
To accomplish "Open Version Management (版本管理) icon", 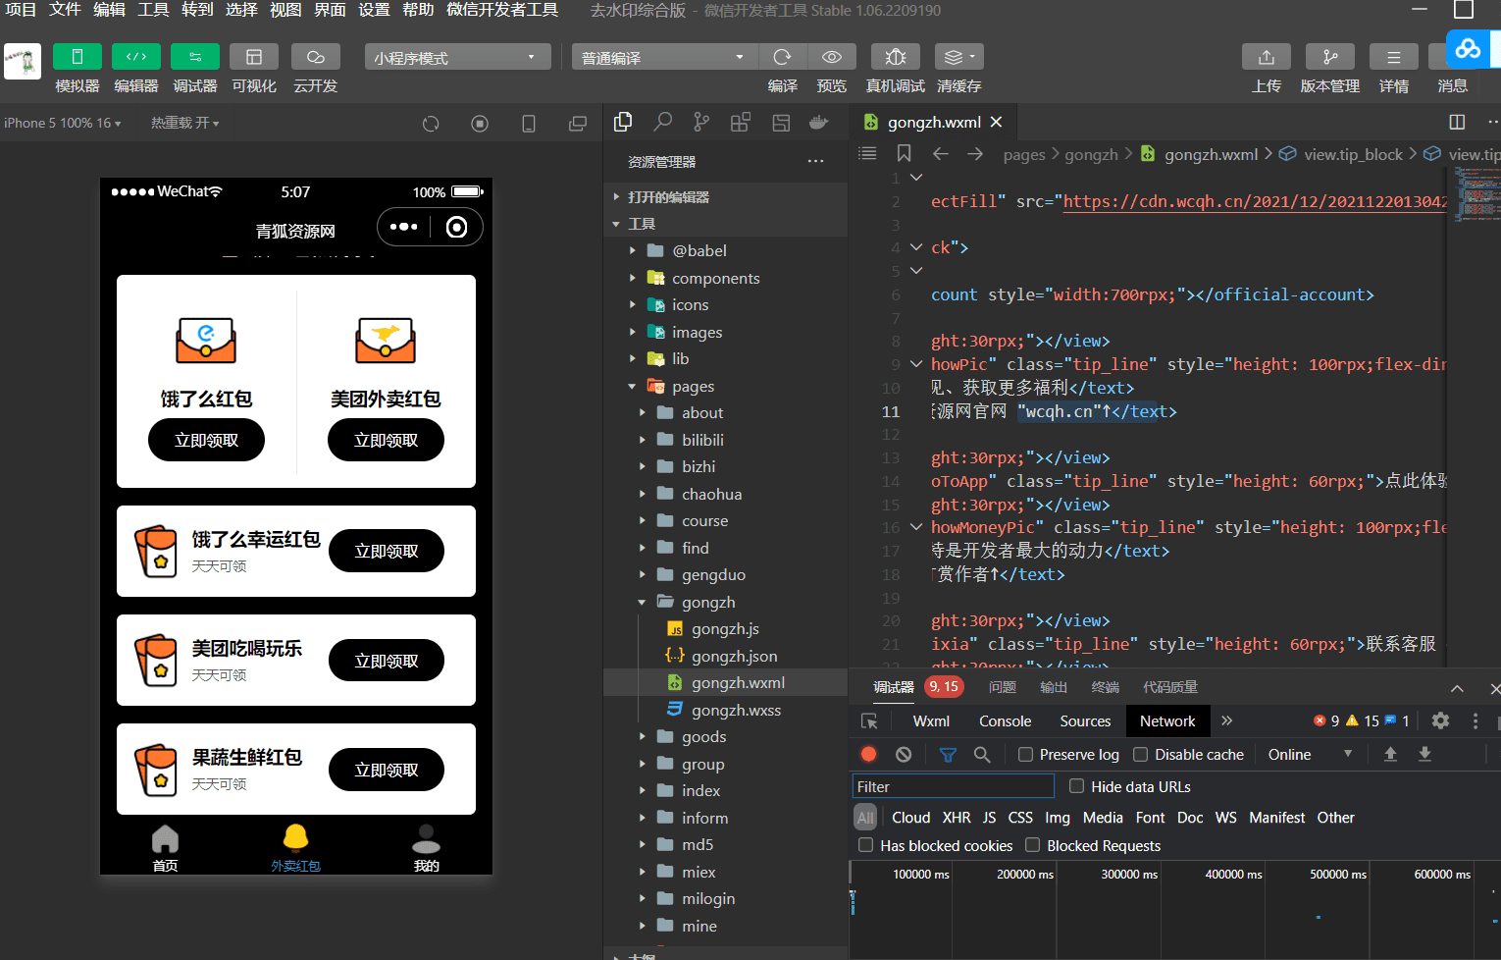I will pyautogui.click(x=1330, y=57).
